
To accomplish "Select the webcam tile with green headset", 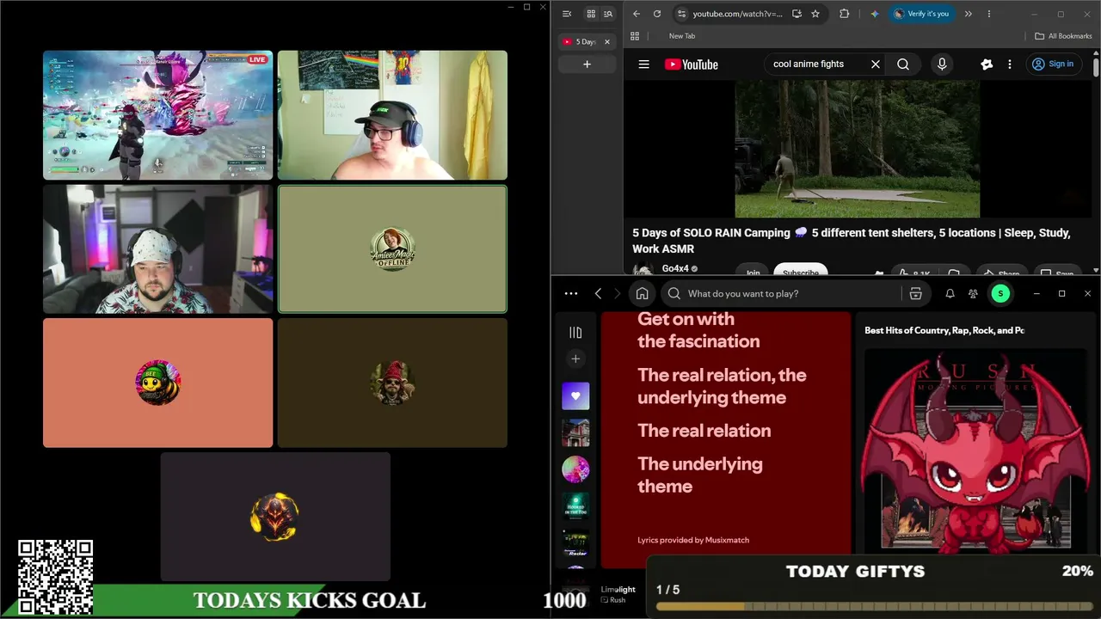I will coord(392,115).
